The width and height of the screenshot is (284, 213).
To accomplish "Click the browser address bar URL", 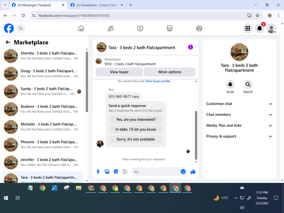I will click(74, 15).
